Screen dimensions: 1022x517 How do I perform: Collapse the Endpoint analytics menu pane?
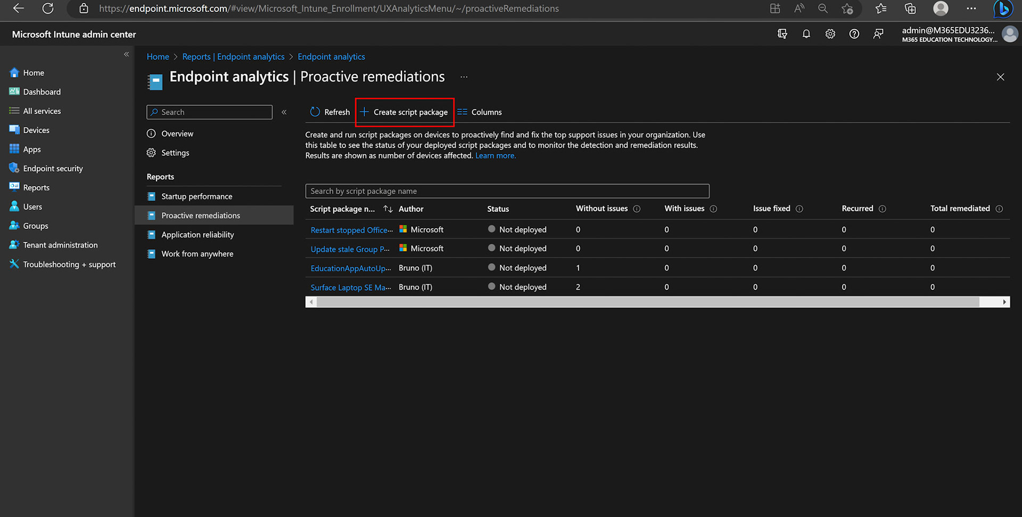pyautogui.click(x=284, y=112)
